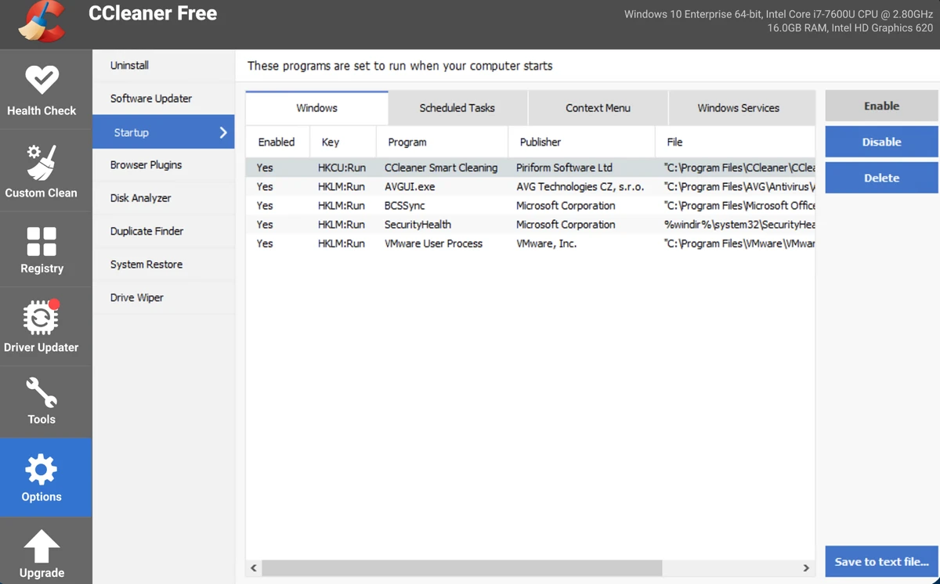The width and height of the screenshot is (940, 584).
Task: Open Driver Updater chip icon
Action: pyautogui.click(x=41, y=317)
